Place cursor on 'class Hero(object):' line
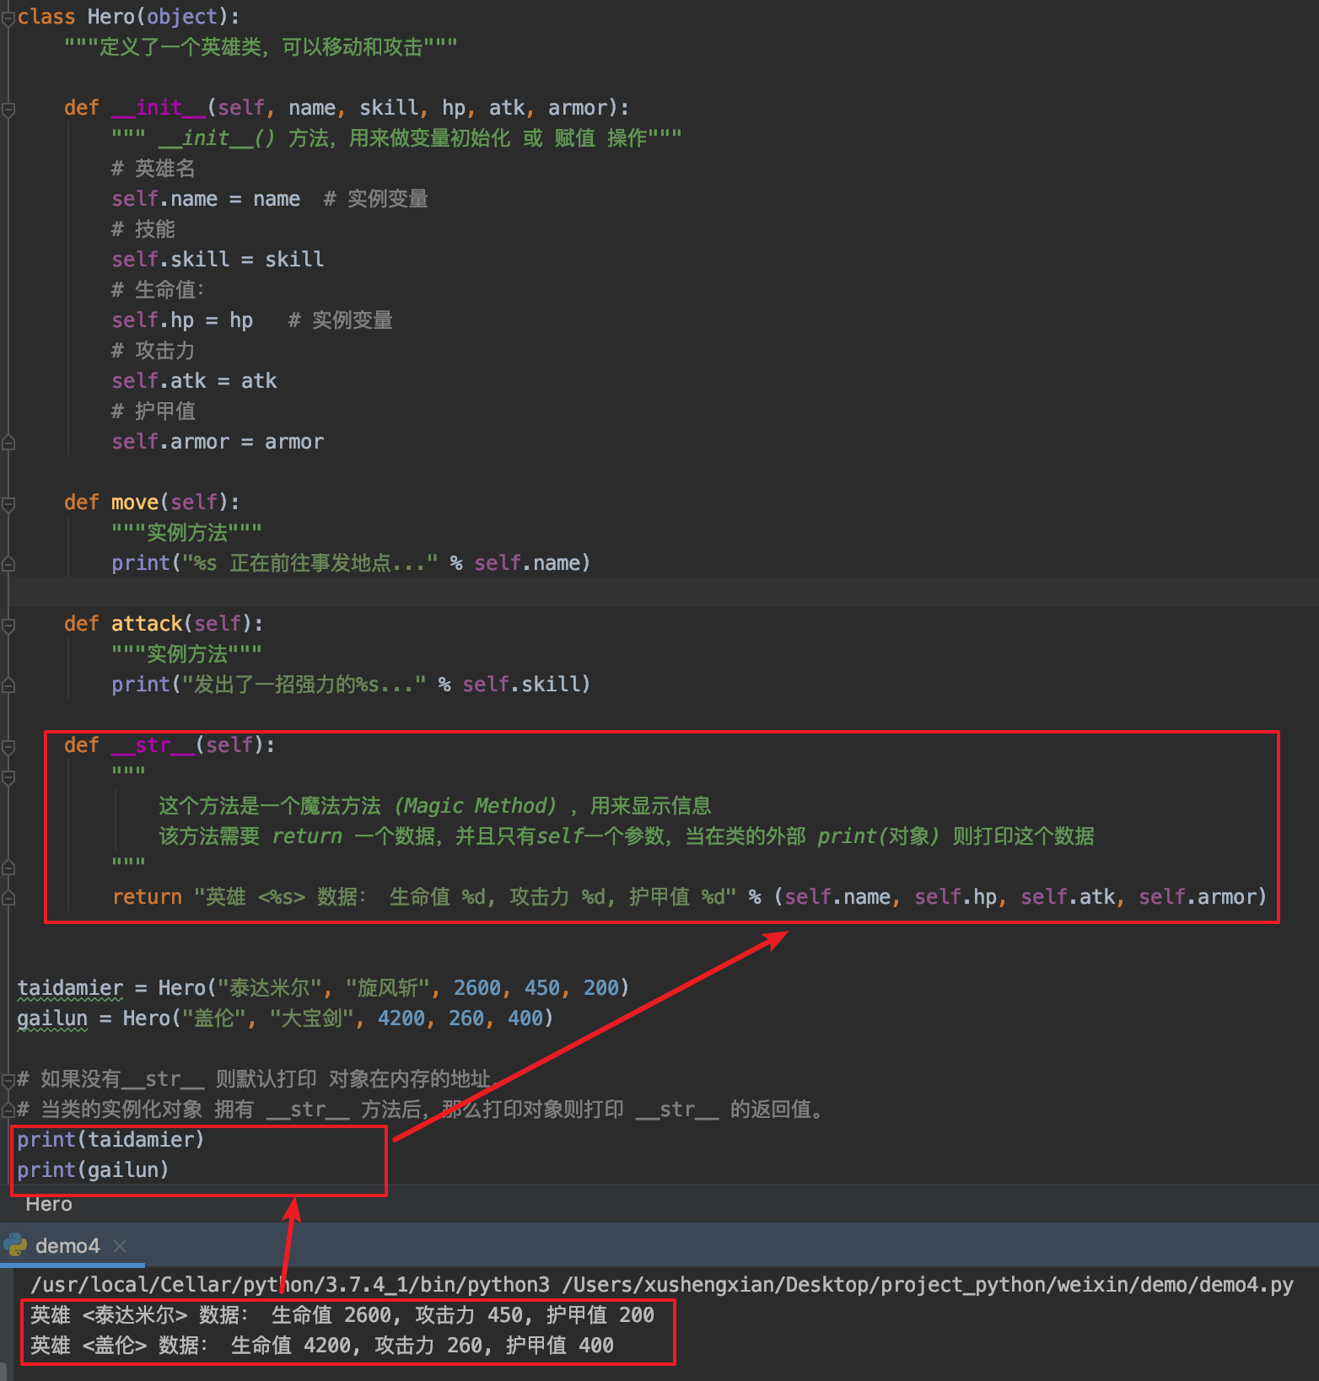This screenshot has height=1381, width=1319. 128,17
